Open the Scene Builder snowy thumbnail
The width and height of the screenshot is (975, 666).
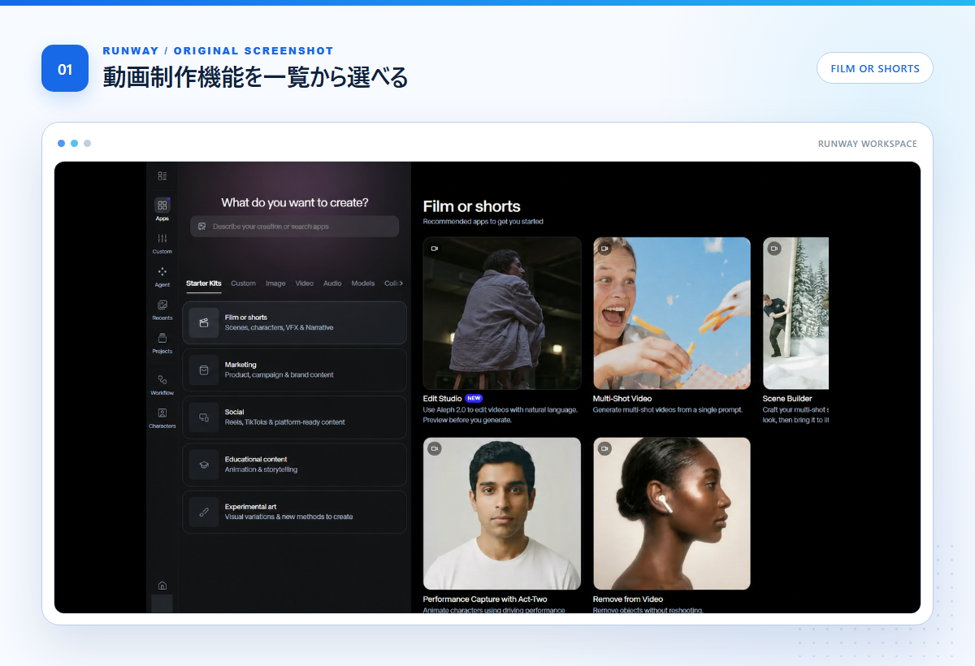coord(795,313)
